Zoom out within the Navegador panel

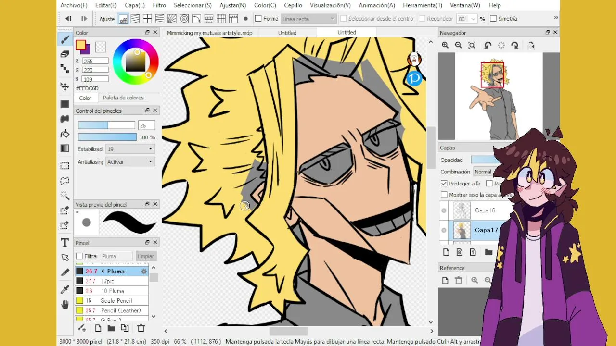[459, 45]
